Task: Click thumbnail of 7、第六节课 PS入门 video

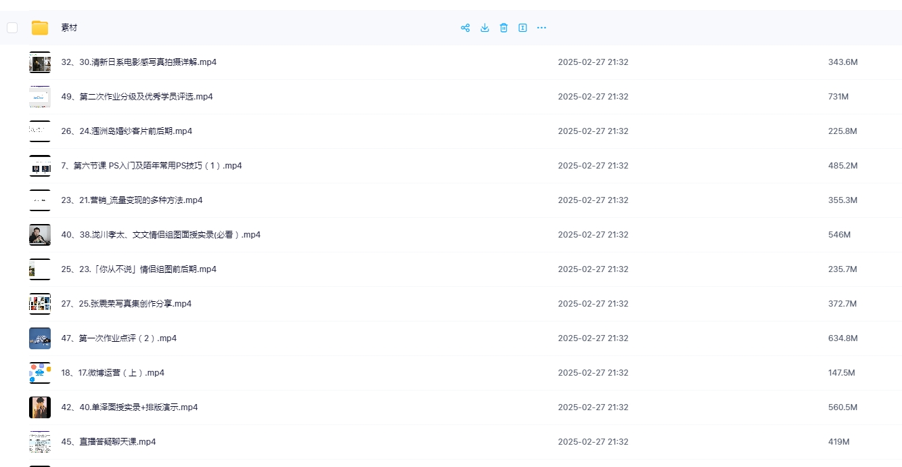Action: tap(40, 166)
